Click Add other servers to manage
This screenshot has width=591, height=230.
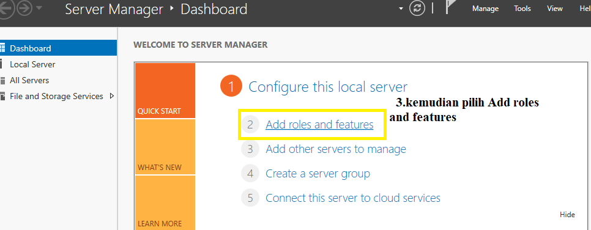336,149
